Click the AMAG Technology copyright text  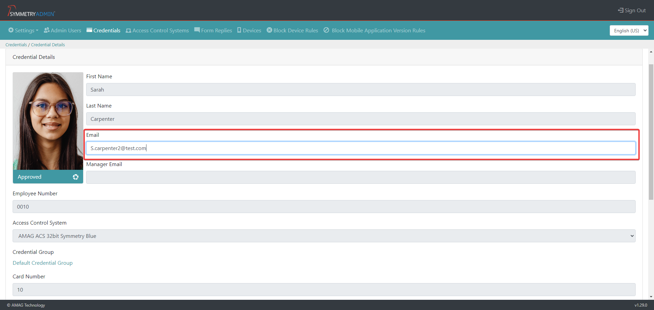[26, 305]
